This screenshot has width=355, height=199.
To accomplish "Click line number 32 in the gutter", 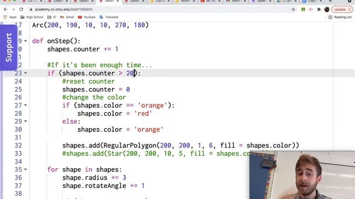I will 18,145.
